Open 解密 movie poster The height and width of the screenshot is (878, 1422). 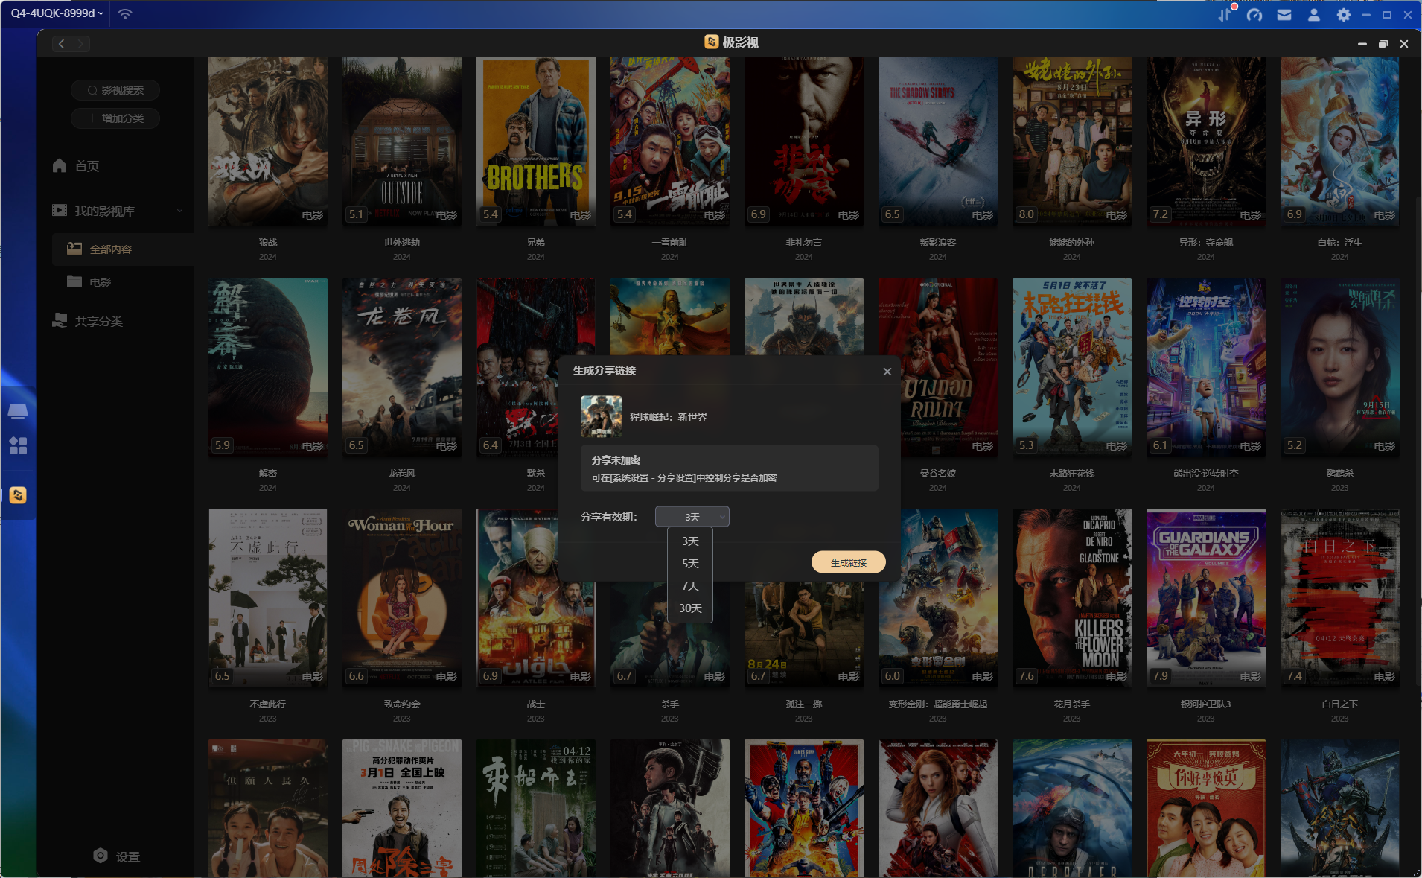tap(268, 367)
